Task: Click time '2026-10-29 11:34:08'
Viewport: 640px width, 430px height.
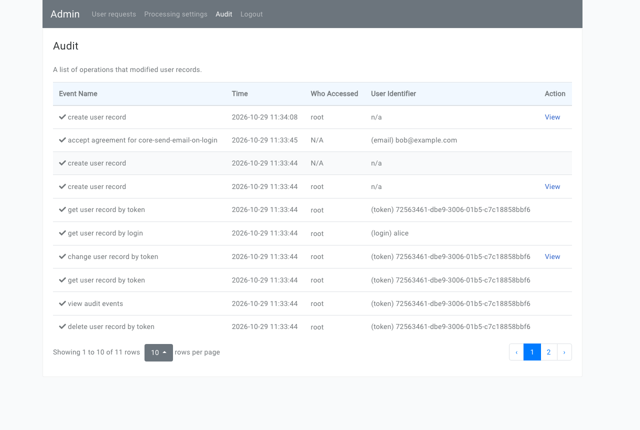Action: coord(265,117)
